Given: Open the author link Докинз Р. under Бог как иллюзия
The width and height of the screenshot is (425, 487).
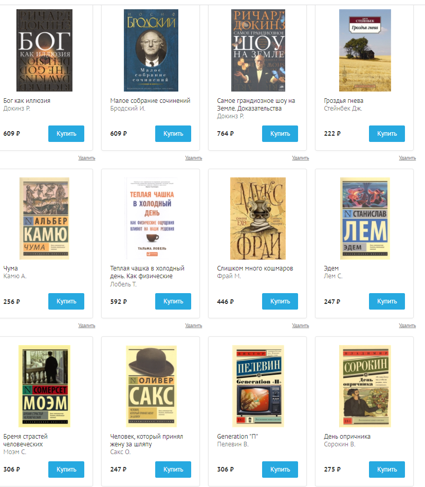Looking at the screenshot, I should 17,109.
